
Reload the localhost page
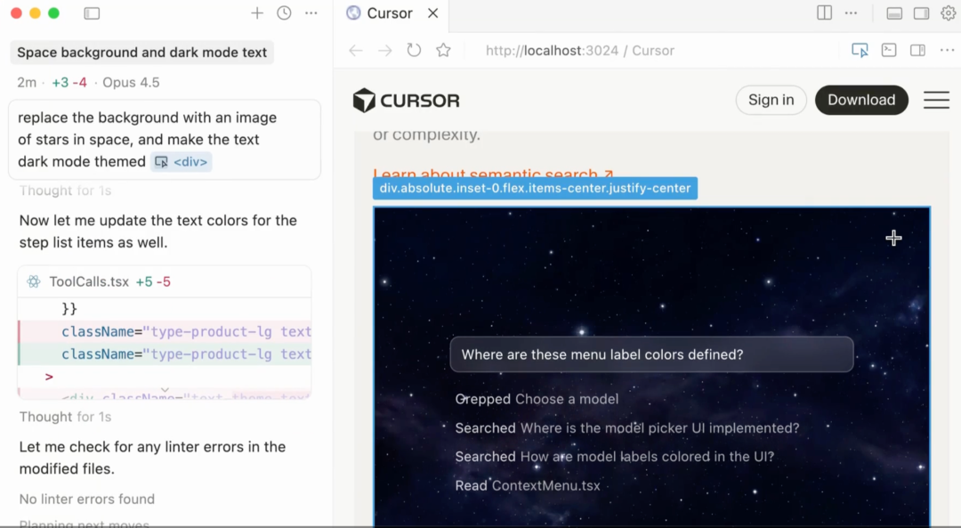coord(414,51)
